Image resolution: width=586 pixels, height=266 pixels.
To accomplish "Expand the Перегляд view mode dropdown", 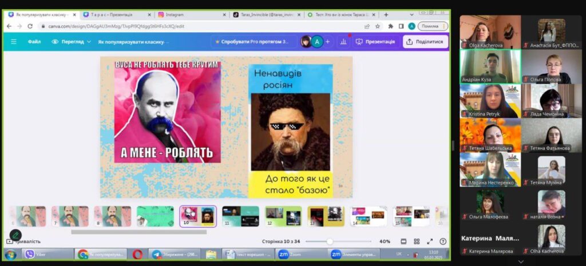I will pyautogui.click(x=72, y=42).
